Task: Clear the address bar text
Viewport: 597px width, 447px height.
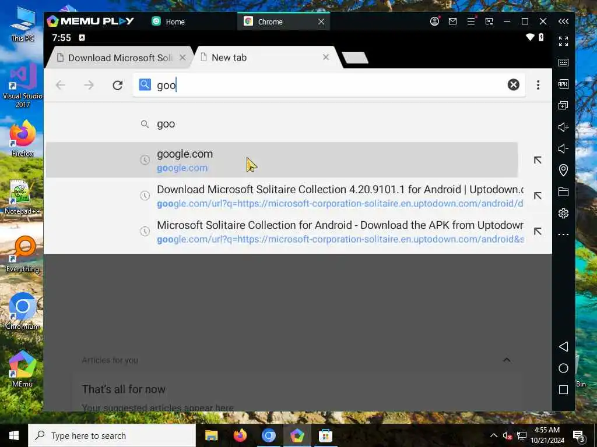Action: point(513,84)
